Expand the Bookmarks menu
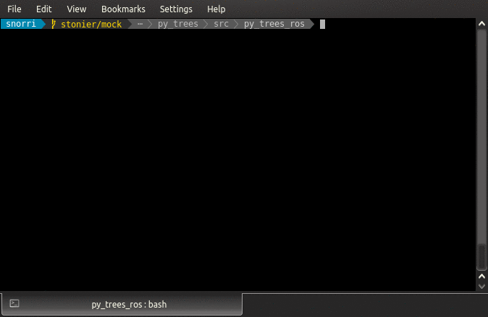The height and width of the screenshot is (317, 488). click(x=123, y=9)
